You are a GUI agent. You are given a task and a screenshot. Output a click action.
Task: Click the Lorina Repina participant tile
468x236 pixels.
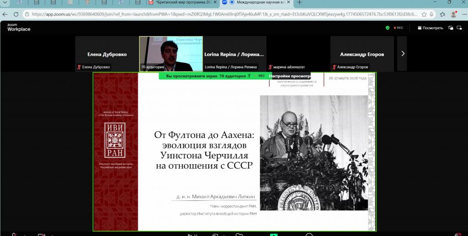234,54
